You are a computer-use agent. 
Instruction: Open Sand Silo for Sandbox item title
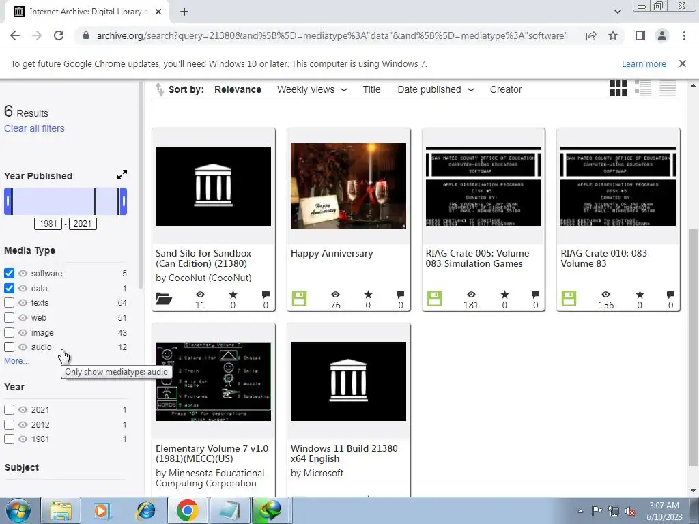[203, 259]
